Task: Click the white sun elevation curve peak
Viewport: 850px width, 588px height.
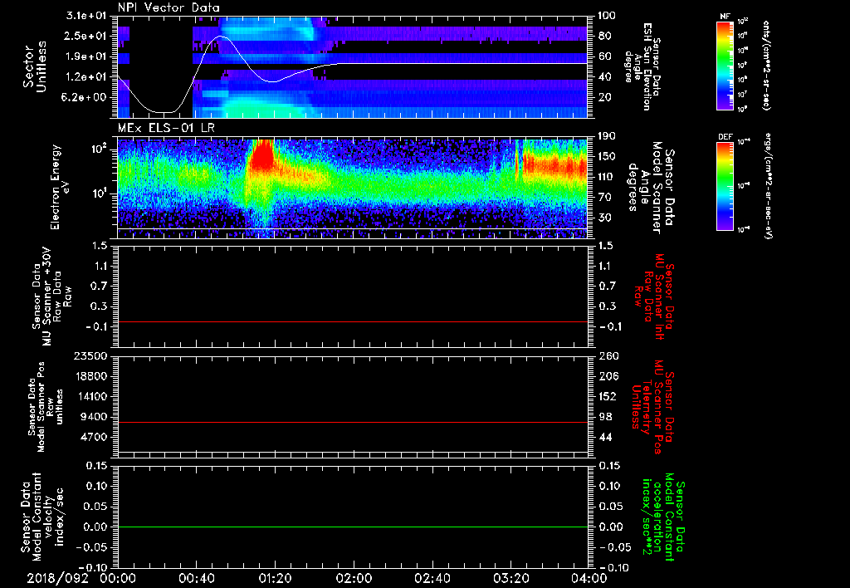Action: pos(220,37)
